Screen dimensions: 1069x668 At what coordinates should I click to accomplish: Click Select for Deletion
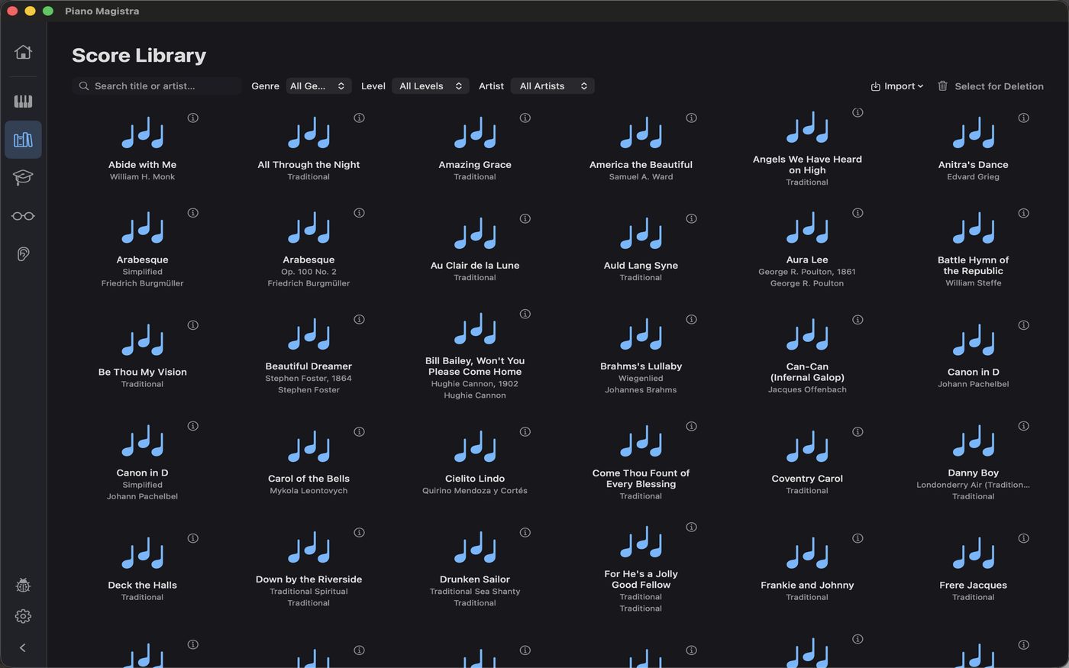coord(990,86)
